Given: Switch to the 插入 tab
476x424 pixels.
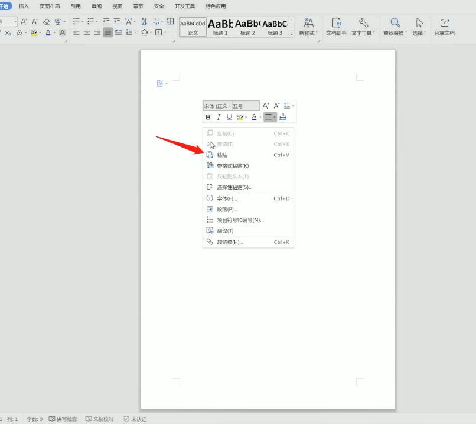Looking at the screenshot, I should [24, 6].
